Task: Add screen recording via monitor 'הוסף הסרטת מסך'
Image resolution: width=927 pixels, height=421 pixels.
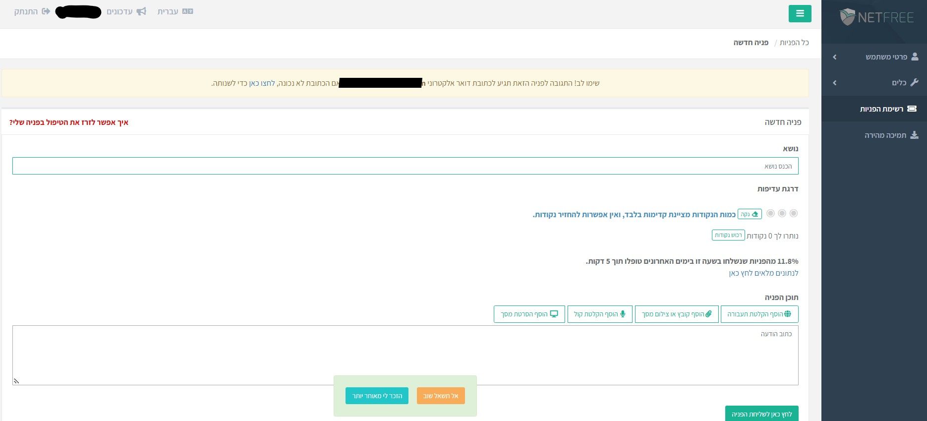Action: (x=529, y=314)
